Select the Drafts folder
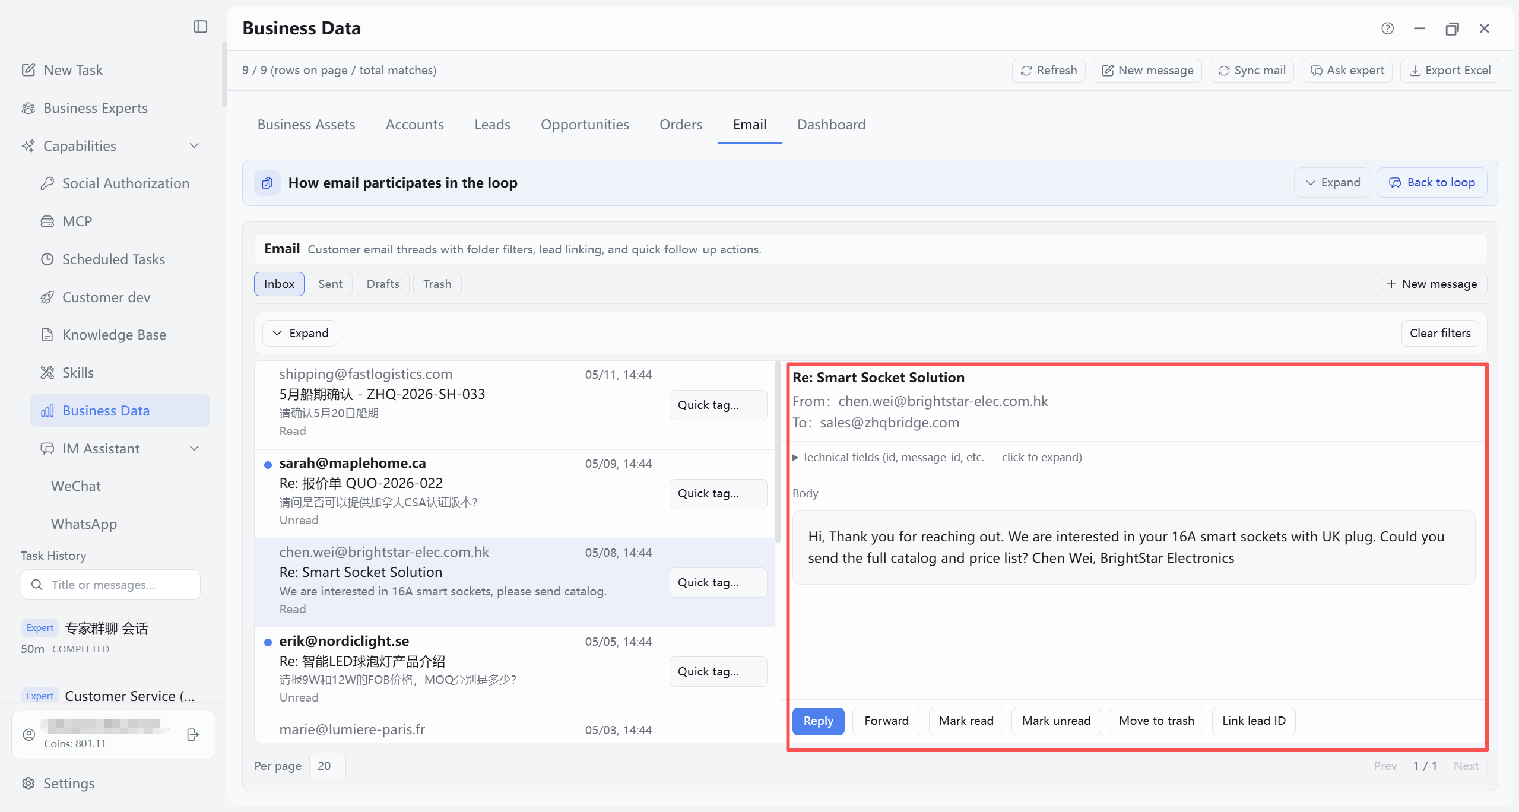Viewport: 1519px width, 812px height. pyautogui.click(x=383, y=284)
